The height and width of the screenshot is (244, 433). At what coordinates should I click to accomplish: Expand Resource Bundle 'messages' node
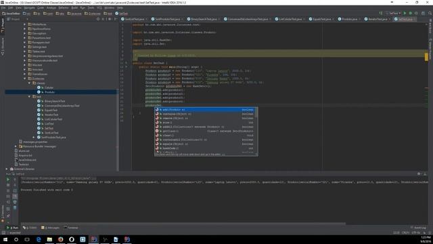coord(16,146)
